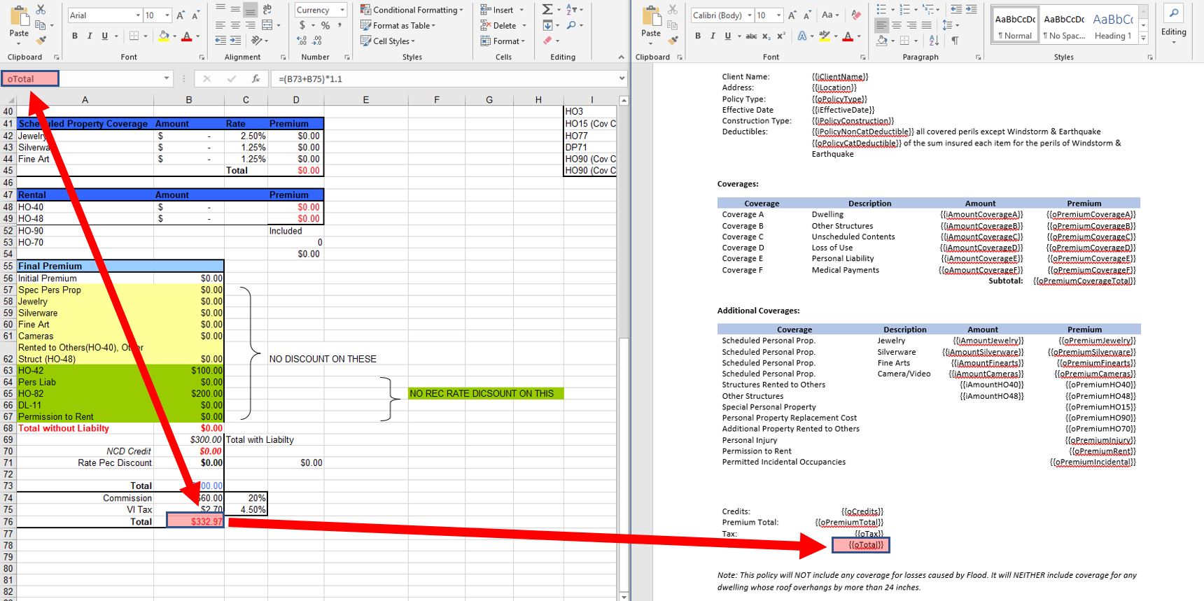Apply Heading 1 style in Word
1204x601 pixels.
(1113, 25)
